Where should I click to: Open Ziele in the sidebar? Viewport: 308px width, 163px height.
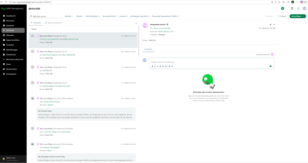8,64
